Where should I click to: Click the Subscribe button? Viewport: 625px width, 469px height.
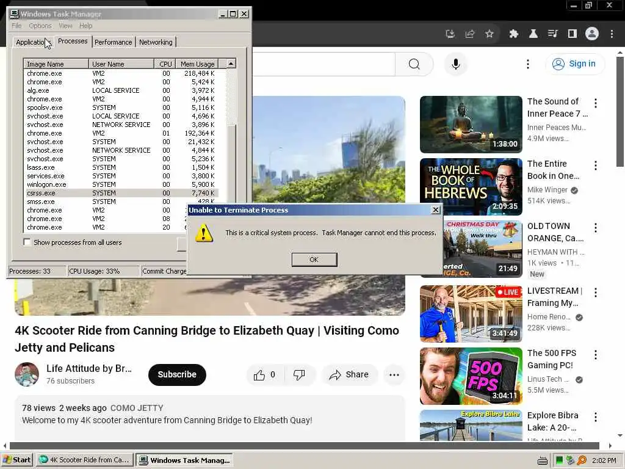[177, 374]
